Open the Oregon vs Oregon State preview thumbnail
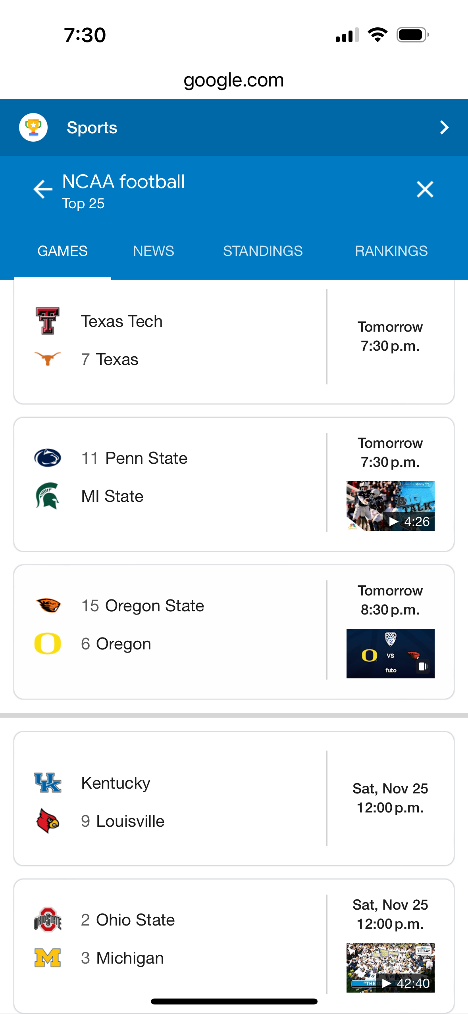Image resolution: width=468 pixels, height=1014 pixels. pos(390,653)
